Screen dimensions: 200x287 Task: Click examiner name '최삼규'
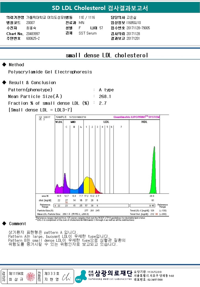point(16,280)
